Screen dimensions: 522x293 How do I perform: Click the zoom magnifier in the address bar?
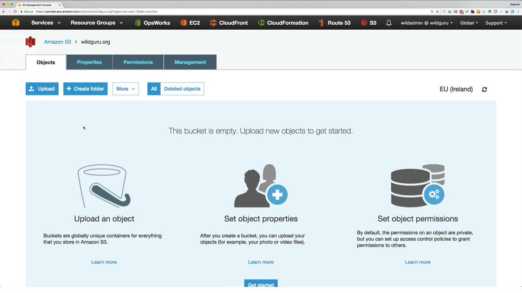(432, 11)
